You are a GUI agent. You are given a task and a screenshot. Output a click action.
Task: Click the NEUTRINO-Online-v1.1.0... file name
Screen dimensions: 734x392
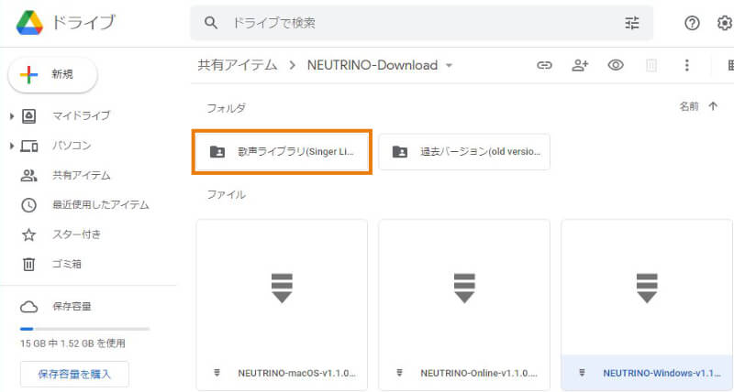tap(479, 374)
